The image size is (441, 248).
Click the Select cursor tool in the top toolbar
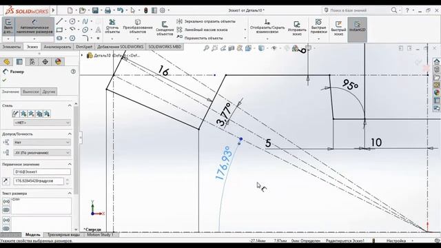133,10
